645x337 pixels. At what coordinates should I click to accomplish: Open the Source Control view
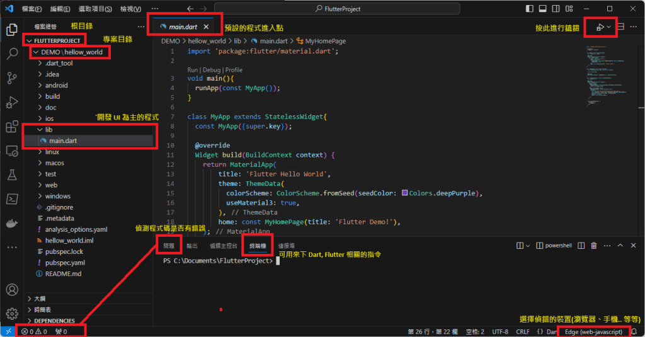11,78
